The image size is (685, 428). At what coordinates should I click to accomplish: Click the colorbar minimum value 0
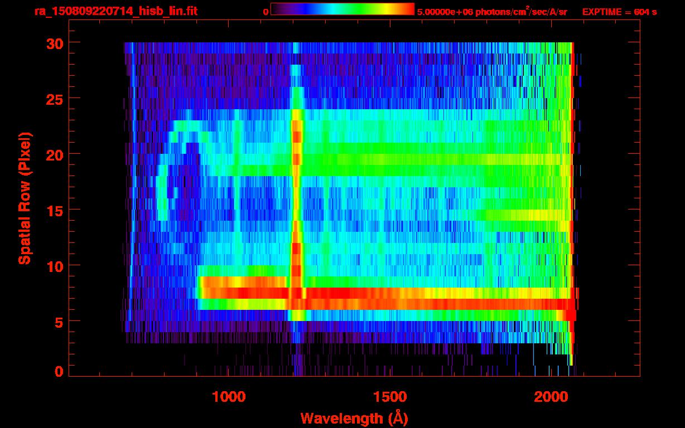coord(266,12)
